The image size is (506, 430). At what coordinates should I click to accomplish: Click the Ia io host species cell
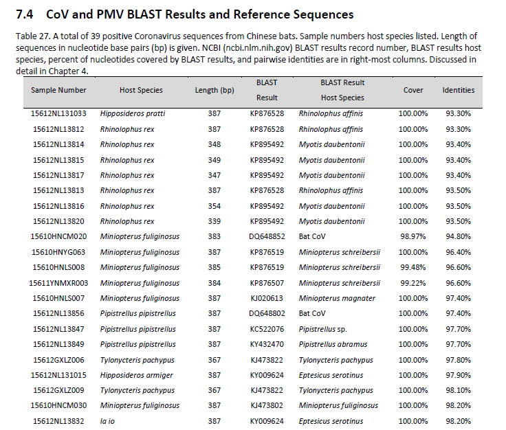(107, 421)
